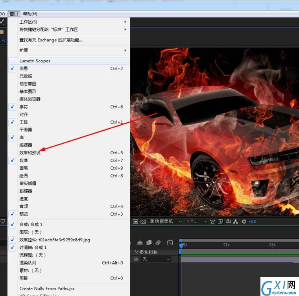Choose 音频 from the menu
This screenshot has height=296, width=299.
68,206
